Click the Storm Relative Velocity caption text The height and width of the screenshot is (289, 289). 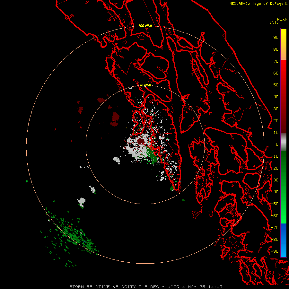click(114, 287)
